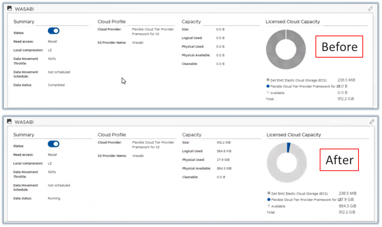Screen dimensions: 382x227
Task: Disable the Status switch in the After panel
Action: pyautogui.click(x=54, y=144)
